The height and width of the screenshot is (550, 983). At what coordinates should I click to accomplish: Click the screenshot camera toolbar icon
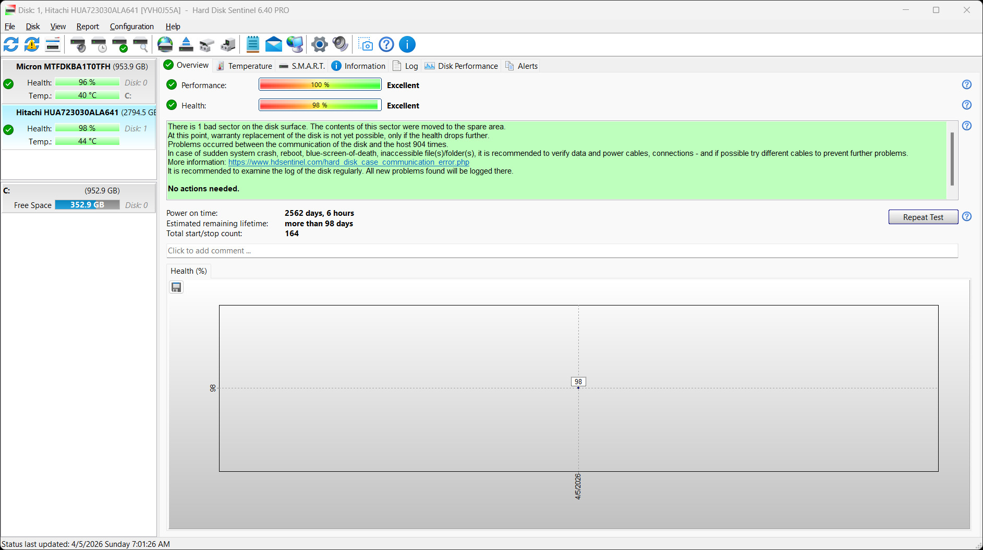tap(366, 45)
